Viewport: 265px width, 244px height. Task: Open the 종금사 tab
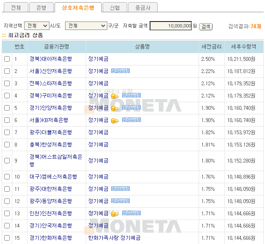[143, 8]
